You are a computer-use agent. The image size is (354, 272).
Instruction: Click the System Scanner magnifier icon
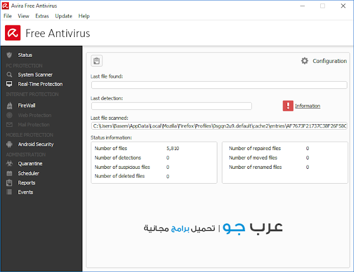tap(9, 74)
